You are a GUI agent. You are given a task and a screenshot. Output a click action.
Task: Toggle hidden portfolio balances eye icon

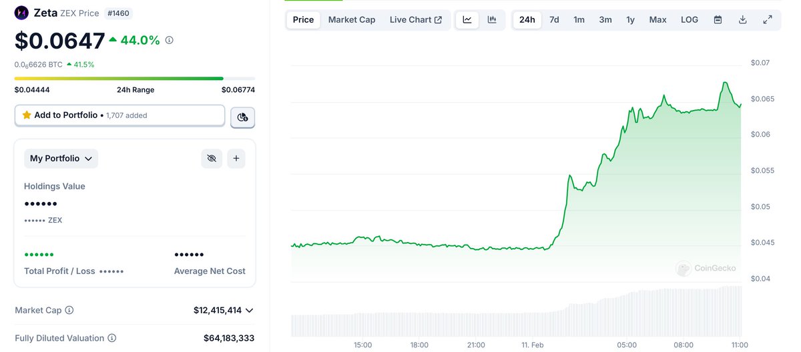click(x=212, y=159)
